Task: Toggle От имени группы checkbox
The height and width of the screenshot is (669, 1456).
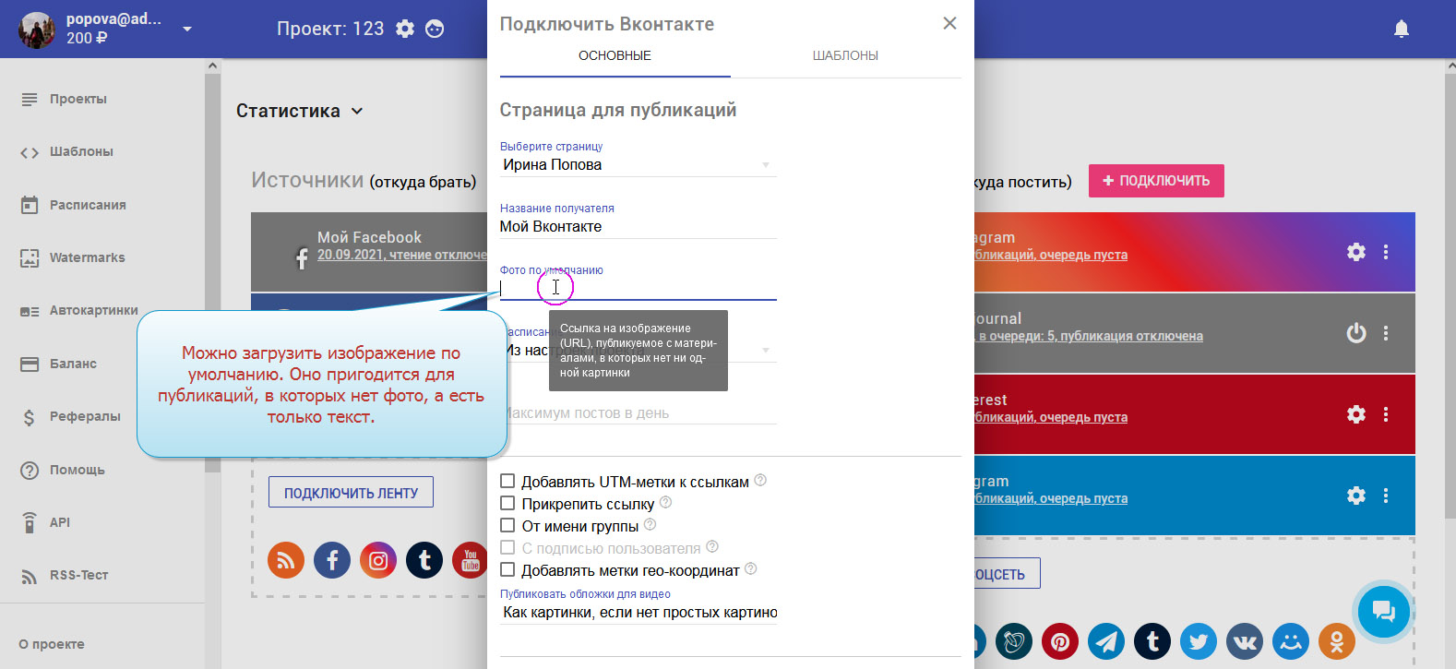Action: tap(507, 525)
